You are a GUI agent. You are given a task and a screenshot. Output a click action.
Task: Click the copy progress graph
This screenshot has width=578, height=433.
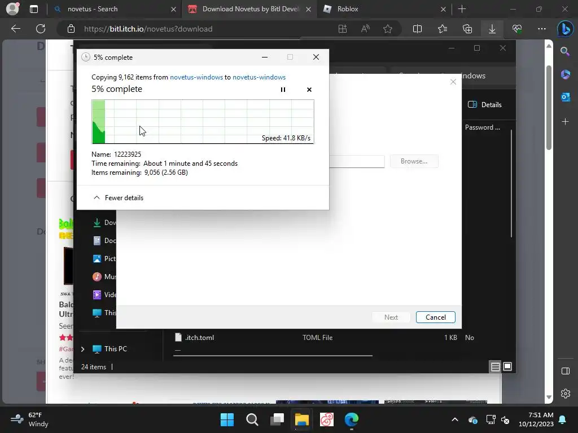coord(203,122)
